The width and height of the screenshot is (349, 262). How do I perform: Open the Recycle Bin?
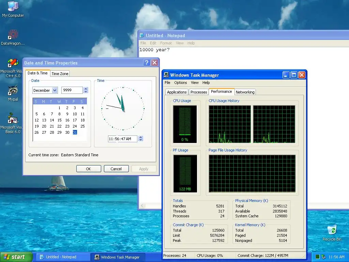pos(332,230)
